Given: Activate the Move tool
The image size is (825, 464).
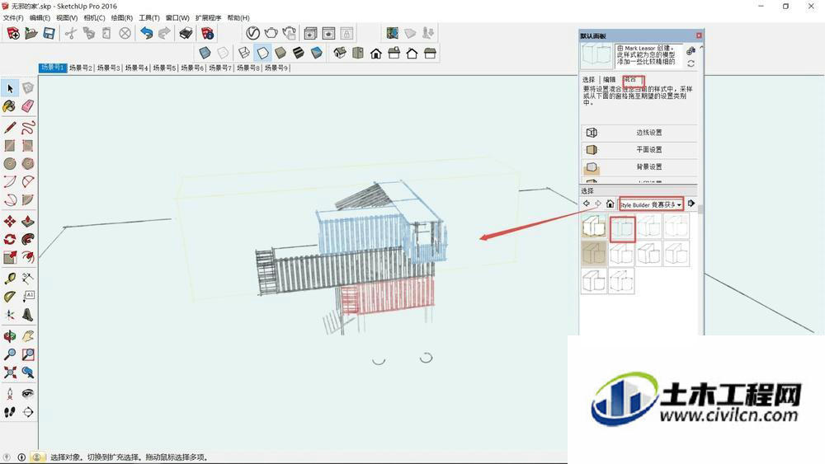Looking at the screenshot, I should pyautogui.click(x=9, y=221).
